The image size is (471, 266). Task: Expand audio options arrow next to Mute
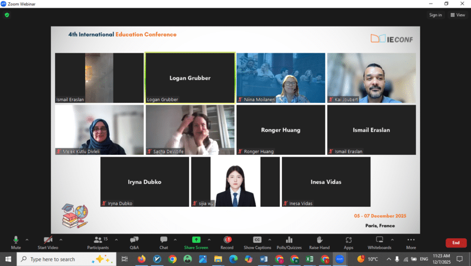click(27, 239)
